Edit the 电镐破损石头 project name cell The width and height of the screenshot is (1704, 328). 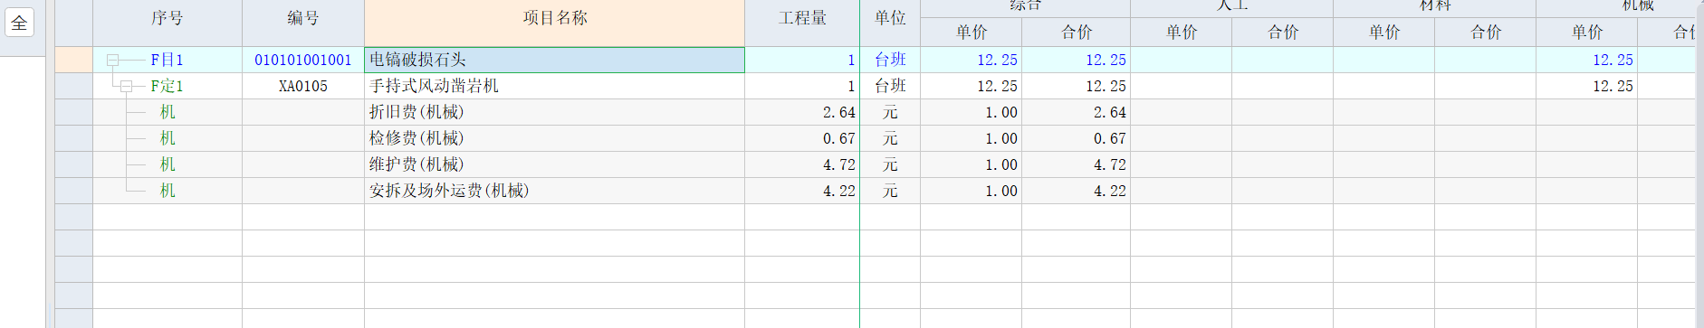point(554,60)
